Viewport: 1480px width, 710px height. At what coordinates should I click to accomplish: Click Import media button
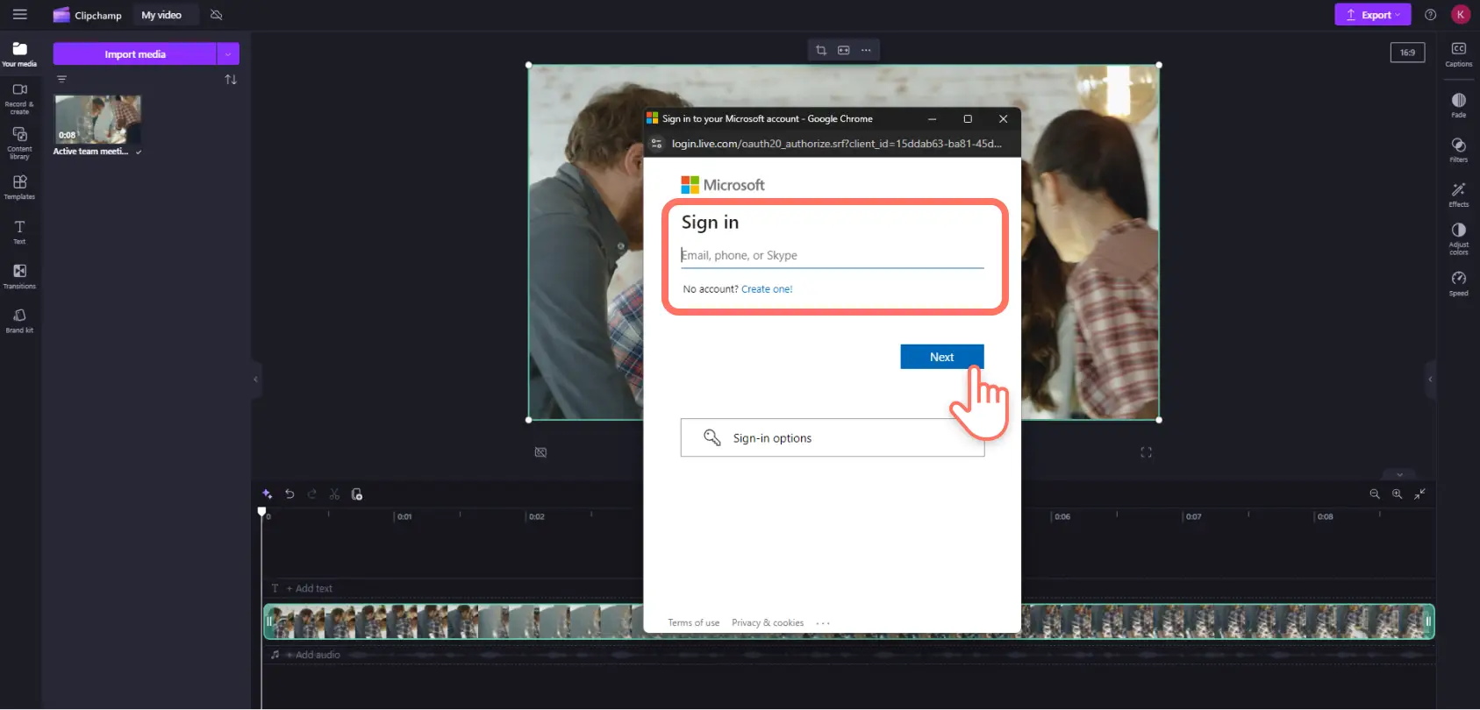135,54
